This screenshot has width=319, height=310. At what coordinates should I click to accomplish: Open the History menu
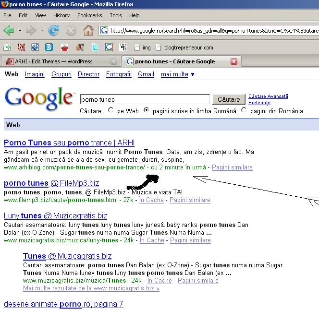61,15
